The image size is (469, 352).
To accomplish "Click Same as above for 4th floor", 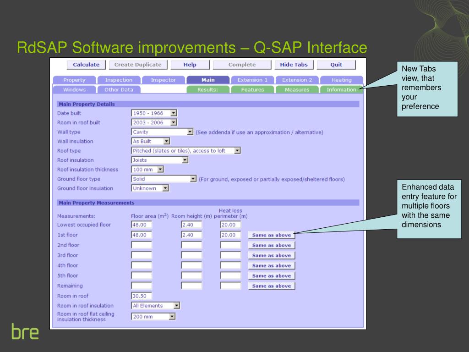I will (272, 265).
